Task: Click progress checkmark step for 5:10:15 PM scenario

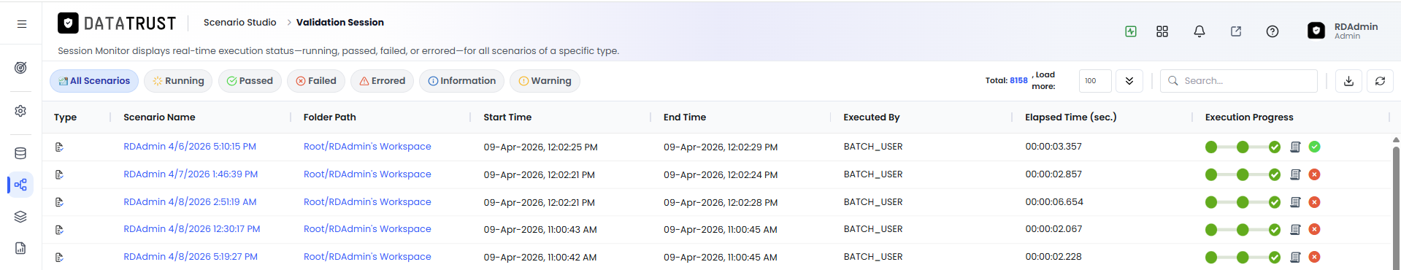Action: click(x=1275, y=147)
